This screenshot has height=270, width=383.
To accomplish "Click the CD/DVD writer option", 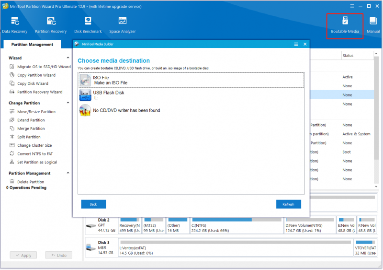I will tap(191, 110).
